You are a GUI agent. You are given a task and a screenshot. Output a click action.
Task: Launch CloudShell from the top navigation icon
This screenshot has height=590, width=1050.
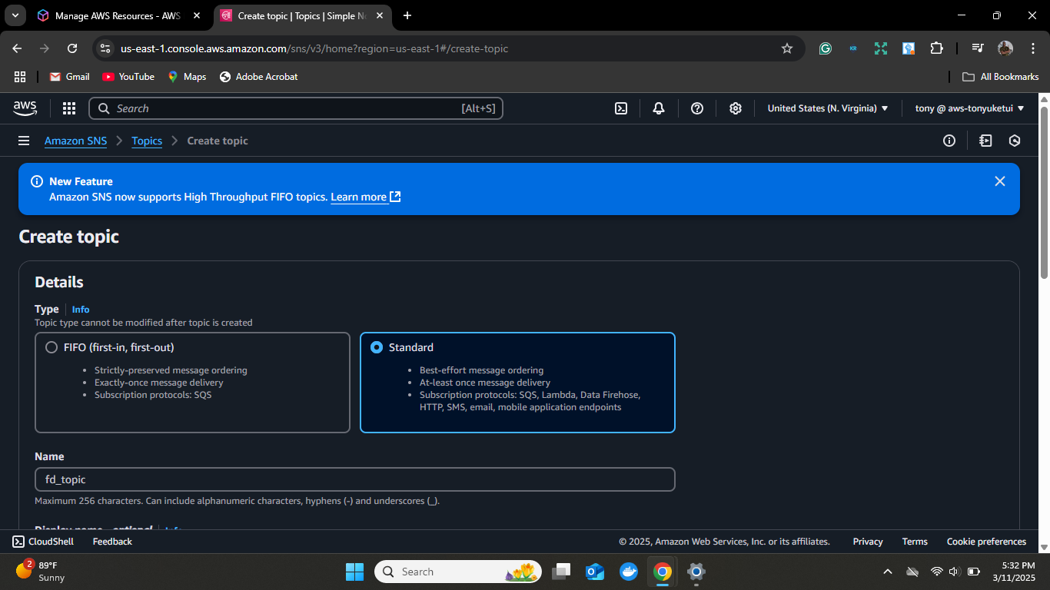pyautogui.click(x=621, y=108)
